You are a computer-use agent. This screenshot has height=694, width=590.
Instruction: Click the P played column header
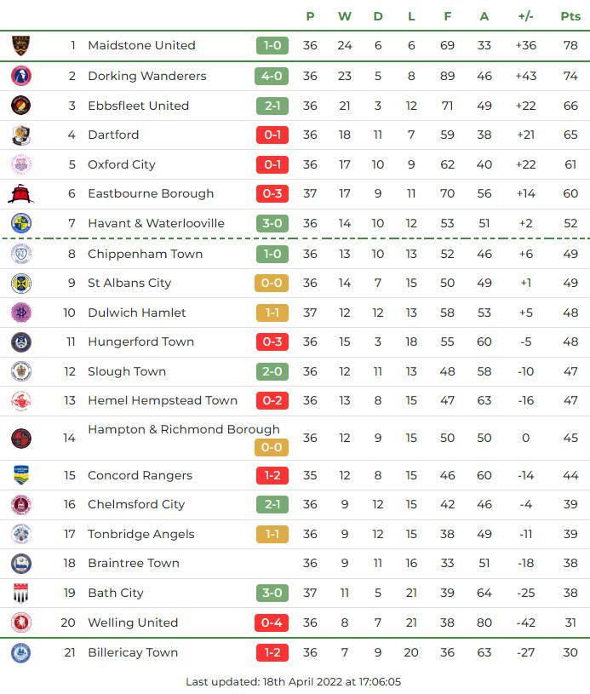[x=310, y=16]
